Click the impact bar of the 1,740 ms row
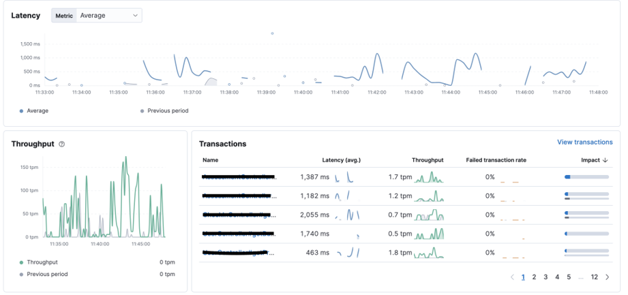 pyautogui.click(x=587, y=234)
